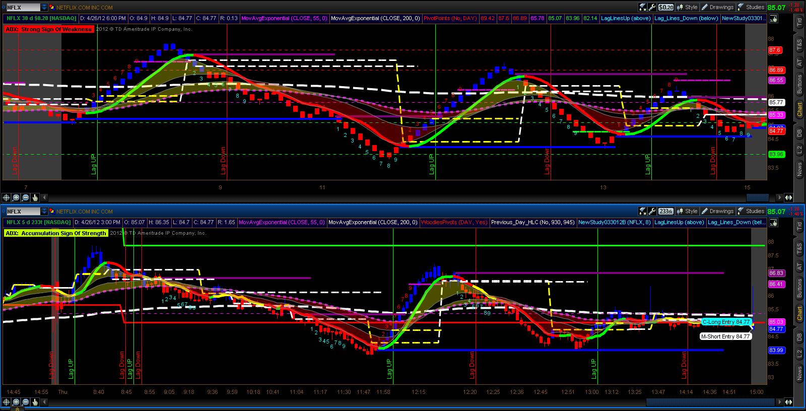Open T&S side tab in top chart

[x=799, y=45]
